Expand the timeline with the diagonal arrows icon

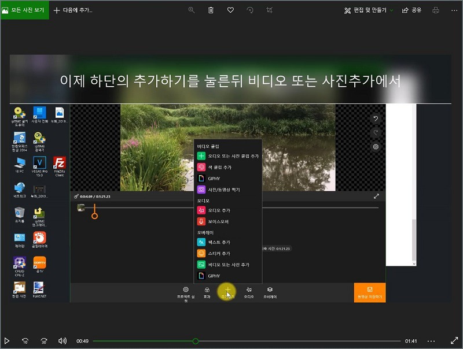(376, 196)
